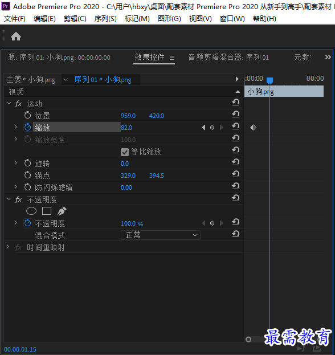Viewport: 335px width, 355px height.
Task: Switch to the 源 monitor tab
Action: click(59, 58)
